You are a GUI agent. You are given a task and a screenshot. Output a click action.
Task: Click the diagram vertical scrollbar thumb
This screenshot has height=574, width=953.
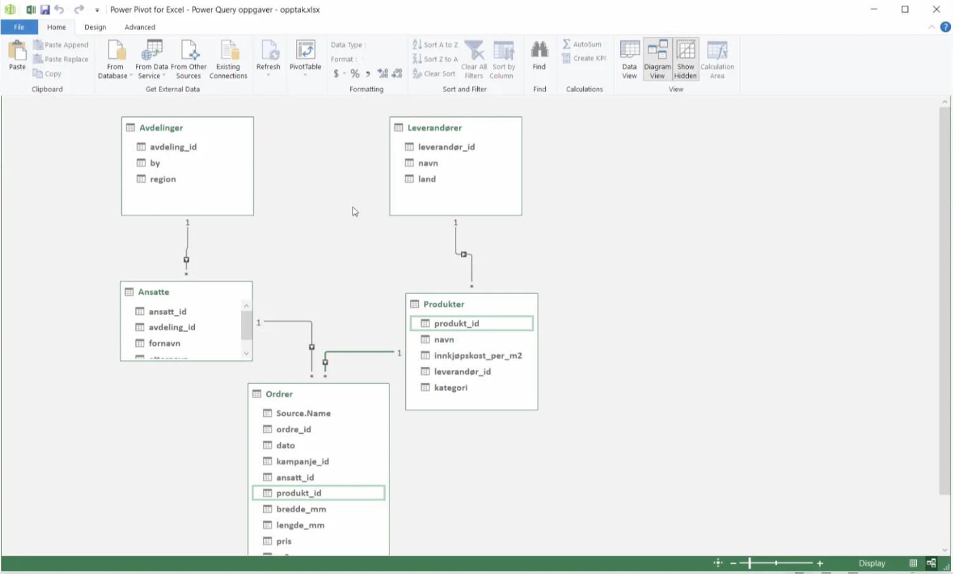click(945, 300)
